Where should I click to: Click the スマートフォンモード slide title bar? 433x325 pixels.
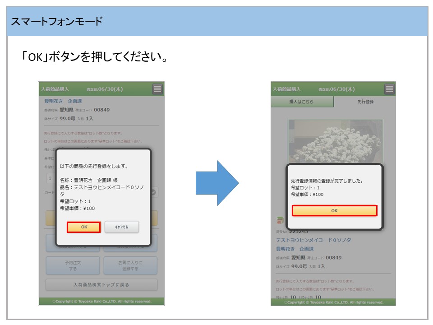click(217, 21)
